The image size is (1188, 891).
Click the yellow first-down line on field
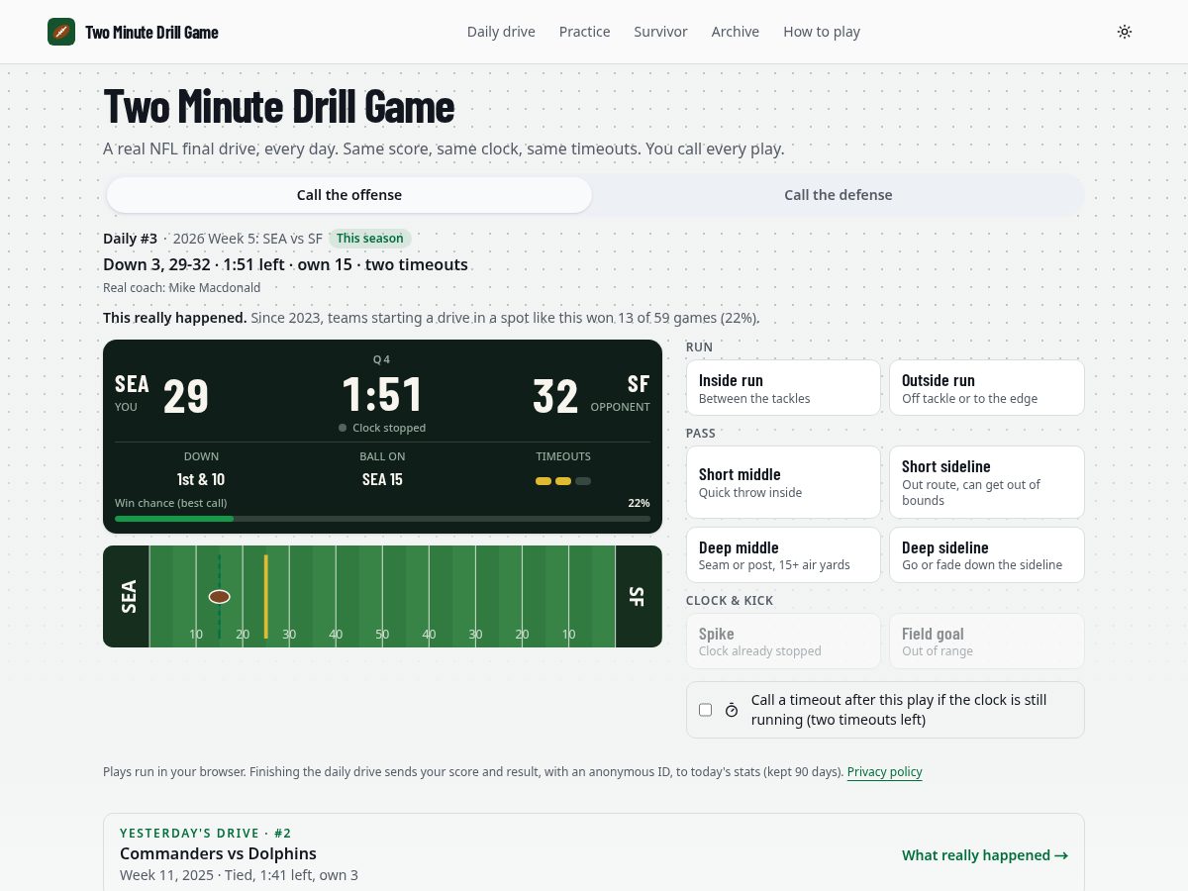tap(265, 596)
